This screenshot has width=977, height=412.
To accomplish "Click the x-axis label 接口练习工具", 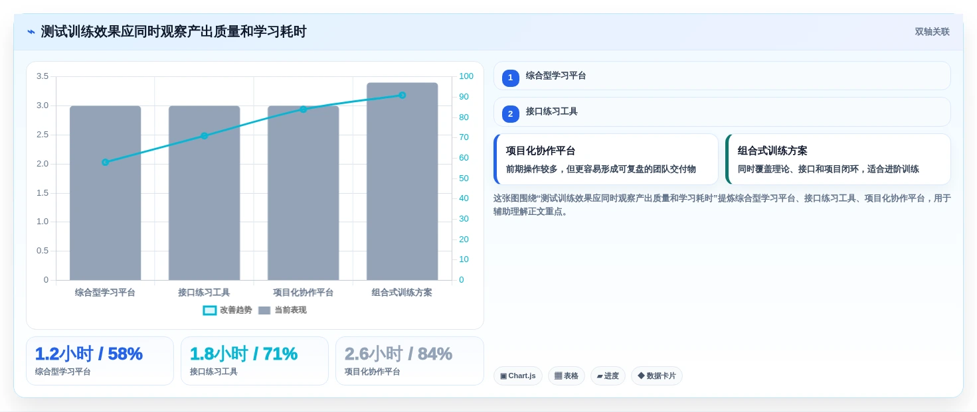I will 204,293.
